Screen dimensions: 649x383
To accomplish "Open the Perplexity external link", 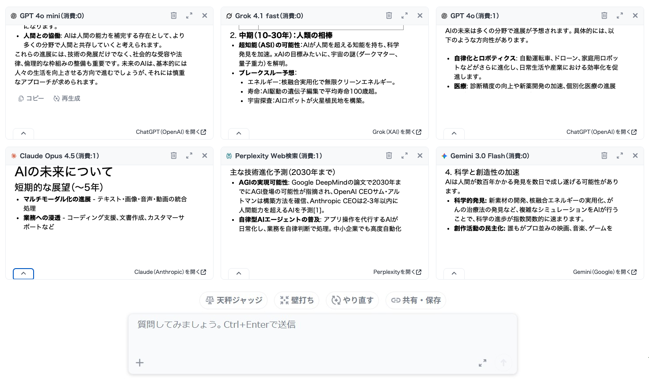I will click(x=397, y=272).
